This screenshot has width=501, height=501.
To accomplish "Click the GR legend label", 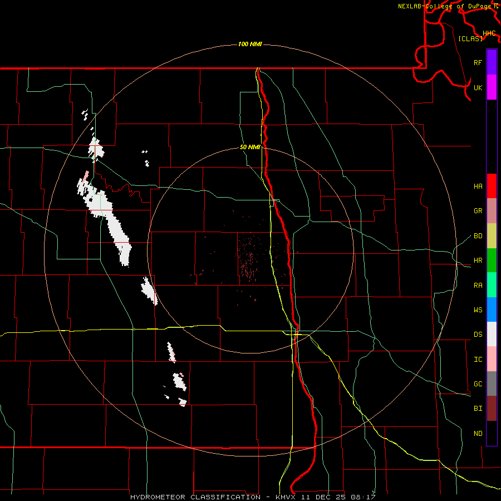I will coord(478,211).
